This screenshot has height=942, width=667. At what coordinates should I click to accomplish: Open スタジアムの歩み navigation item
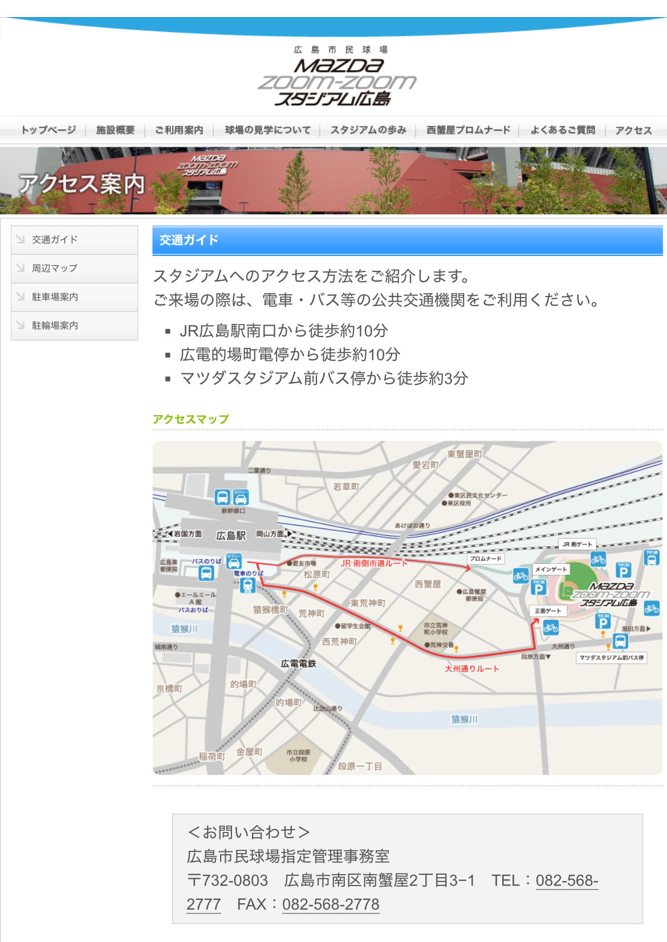click(x=368, y=130)
